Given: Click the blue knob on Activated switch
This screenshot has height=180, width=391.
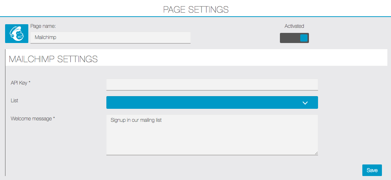Looking at the screenshot, I should coord(304,38).
